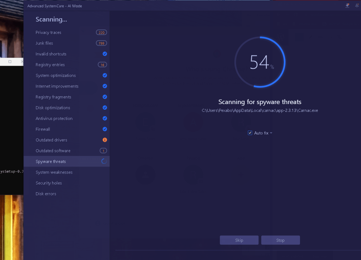Click the Firewall blue checkmark icon

pyautogui.click(x=105, y=129)
